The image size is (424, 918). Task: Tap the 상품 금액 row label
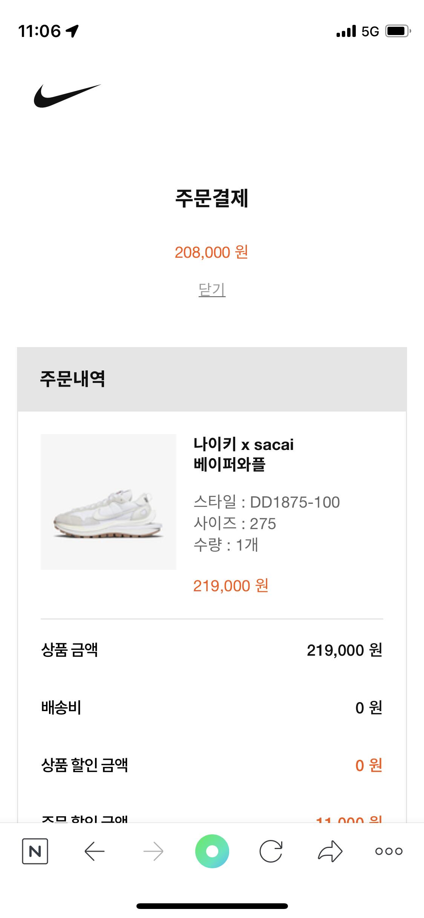pos(70,650)
